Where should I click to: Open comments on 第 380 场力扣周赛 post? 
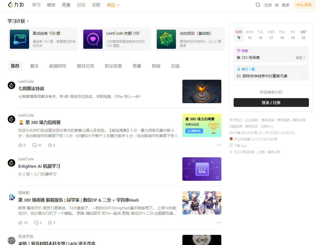[x=34, y=145]
